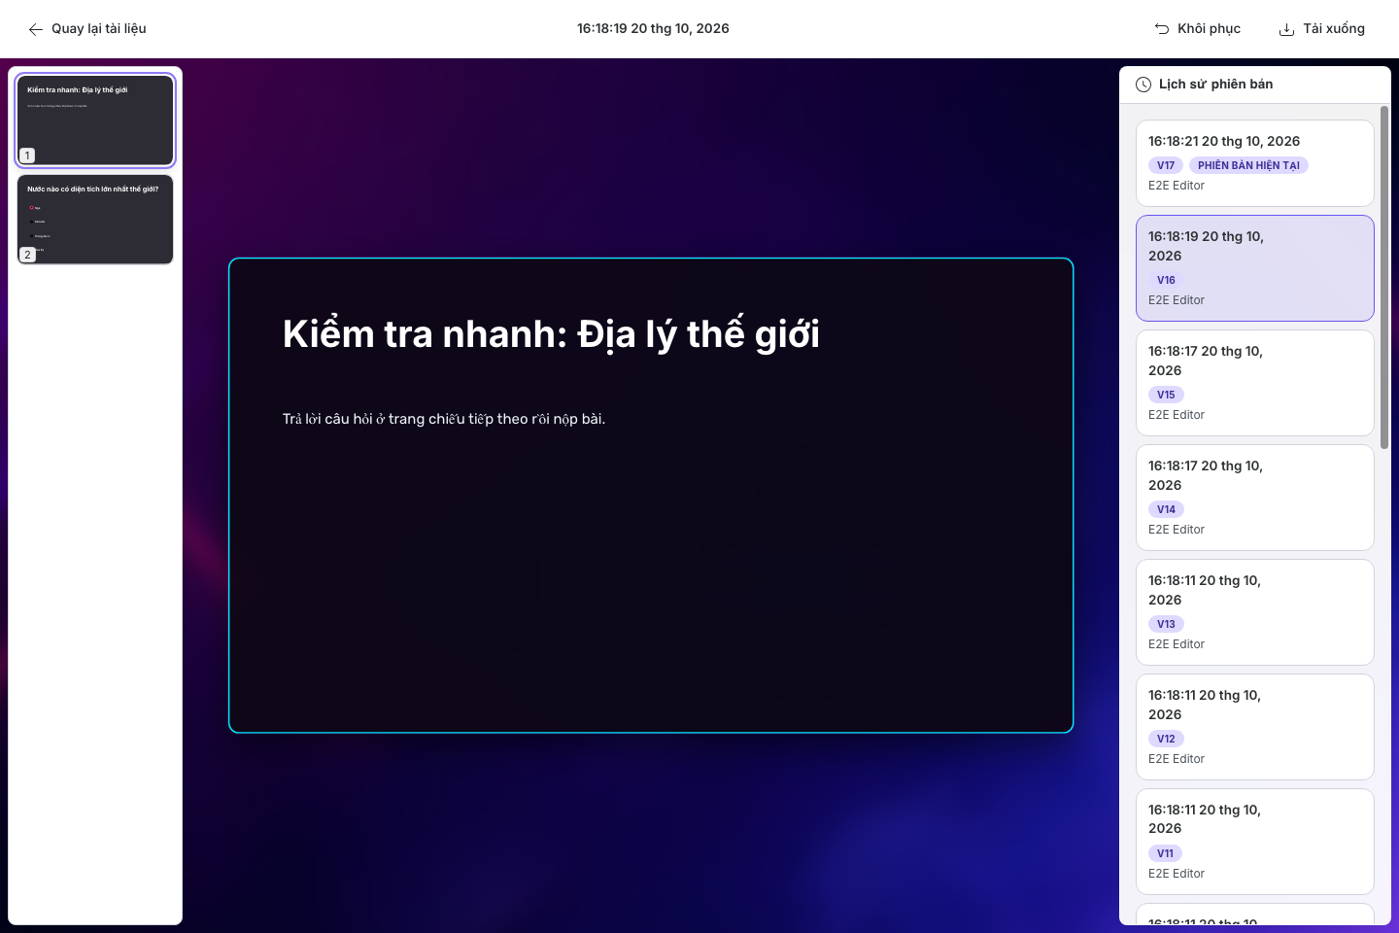Click the version history scrollbar
The width and height of the screenshot is (1399, 933).
pyautogui.click(x=1384, y=277)
